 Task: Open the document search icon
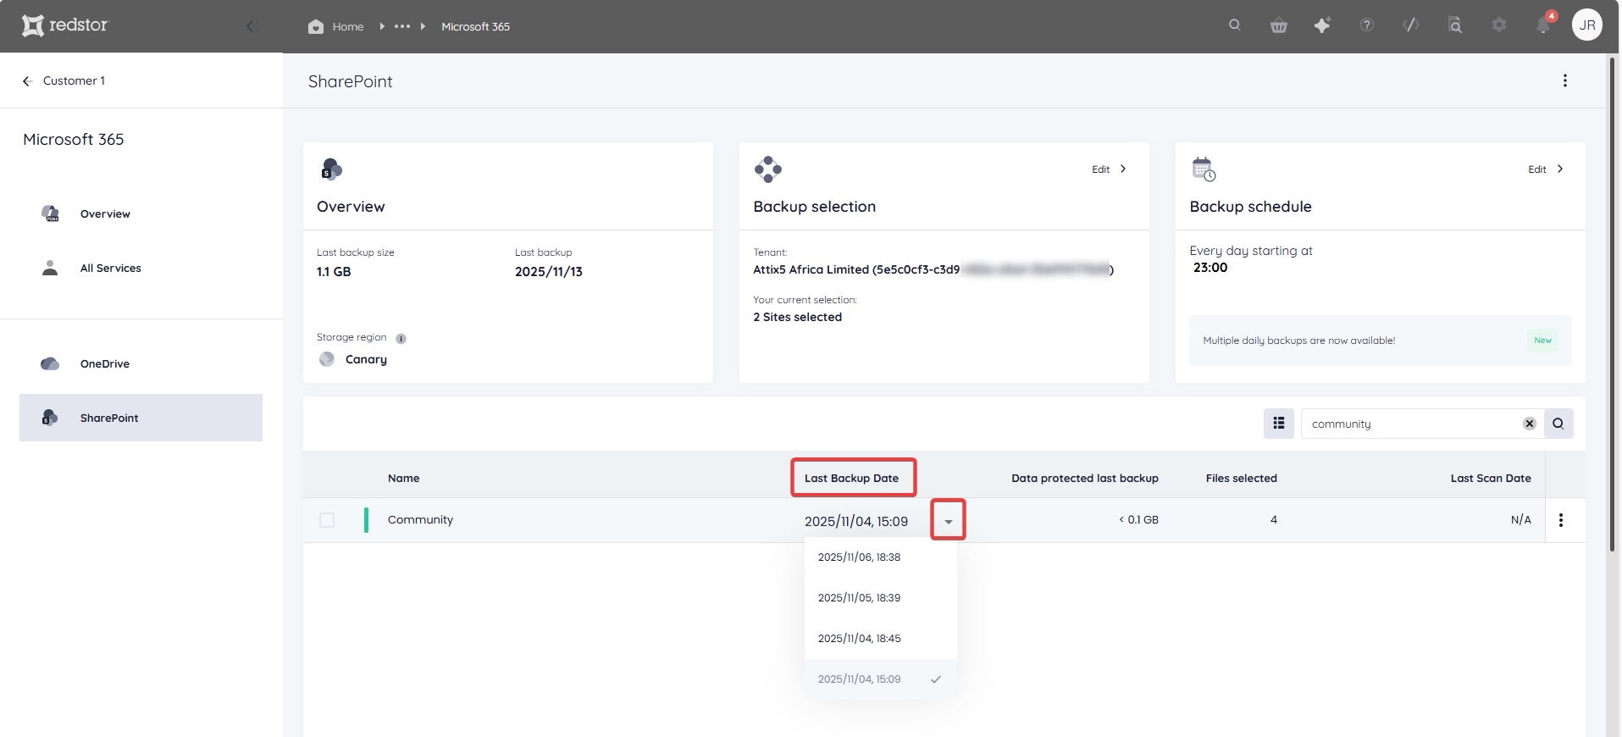pyautogui.click(x=1455, y=25)
